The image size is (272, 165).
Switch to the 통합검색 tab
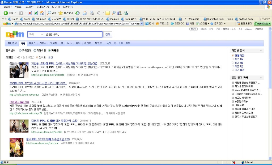tap(12, 43)
